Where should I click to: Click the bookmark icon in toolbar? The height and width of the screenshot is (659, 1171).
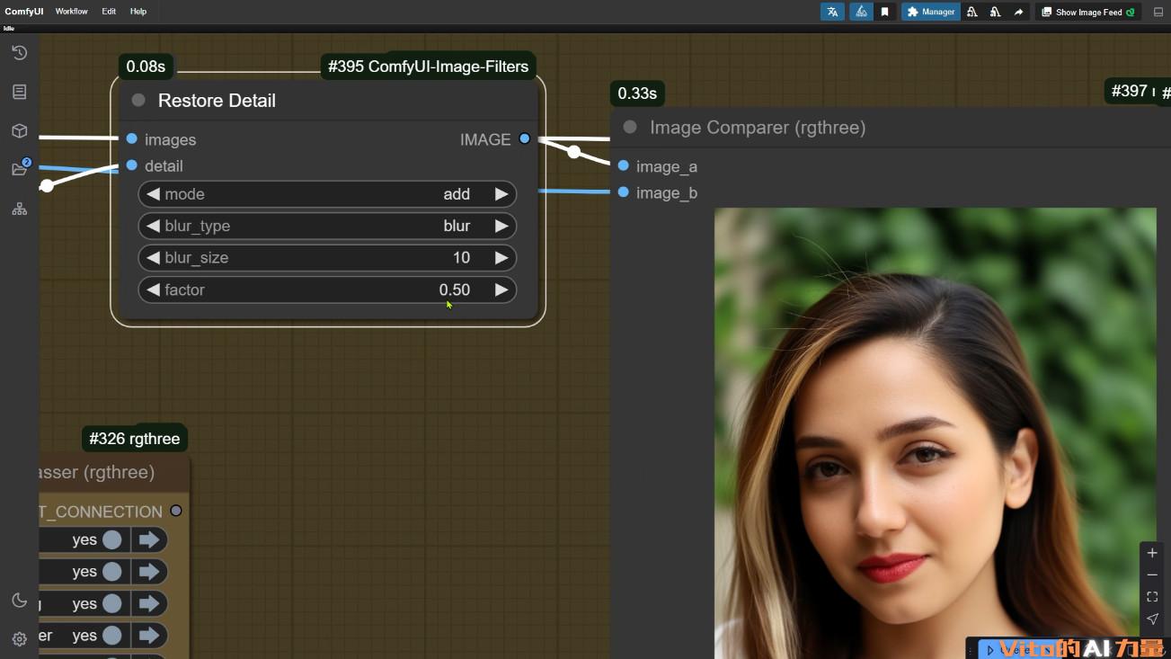[x=884, y=12]
